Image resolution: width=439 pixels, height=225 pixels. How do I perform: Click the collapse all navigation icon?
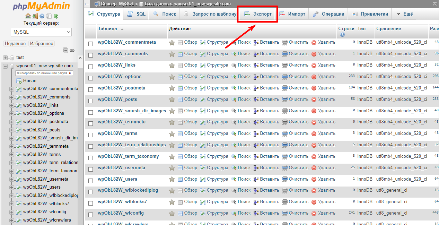click(65, 50)
